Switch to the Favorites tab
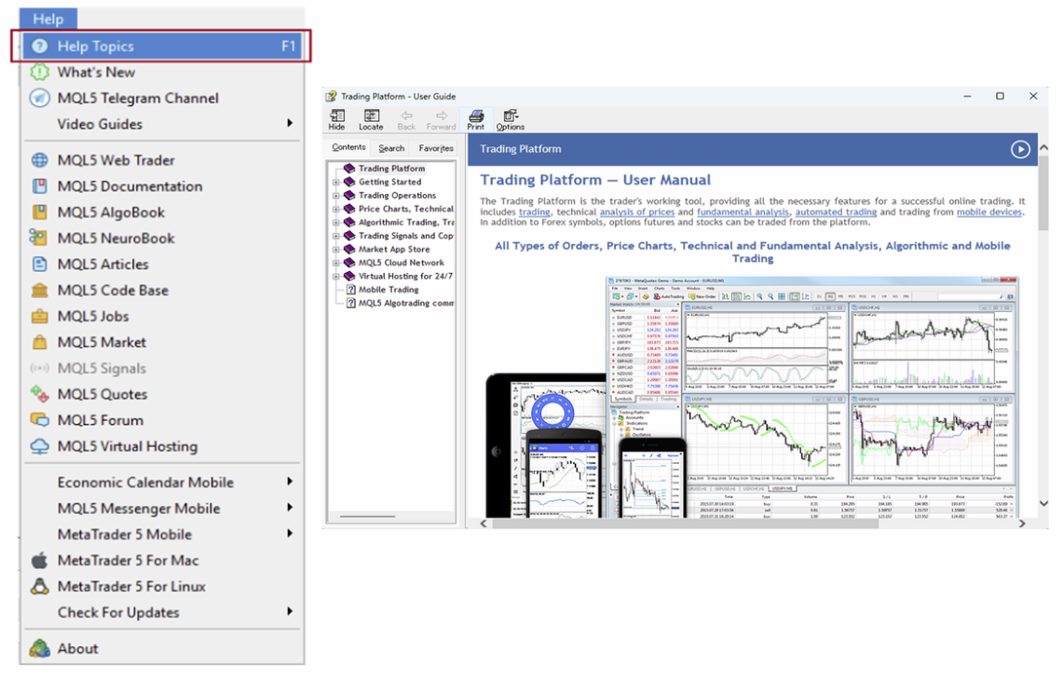 click(x=435, y=148)
